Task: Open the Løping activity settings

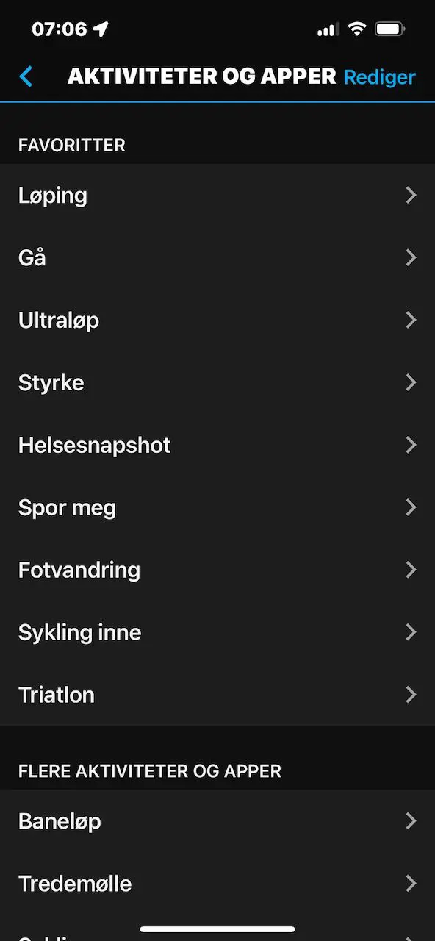Action: 217,195
